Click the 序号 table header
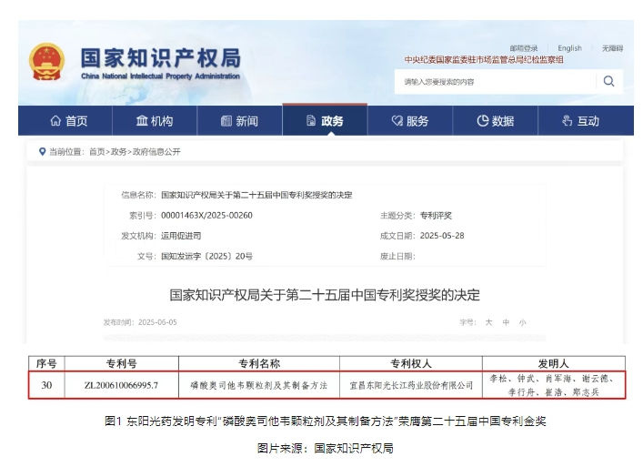Image resolution: width=643 pixels, height=467 pixels. click(x=46, y=363)
